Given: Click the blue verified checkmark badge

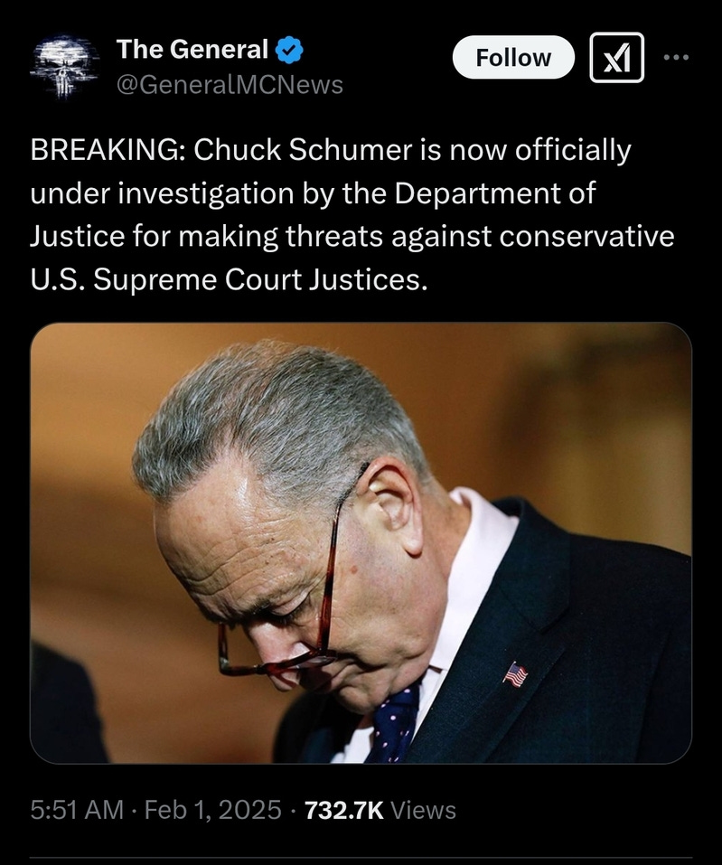Looking at the screenshot, I should pyautogui.click(x=289, y=50).
